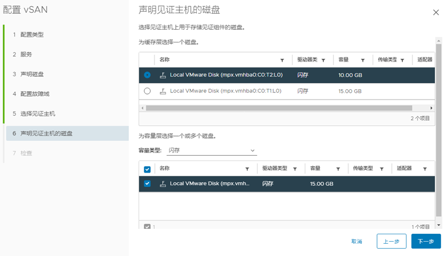The height and width of the screenshot is (256, 448).
Task: Click right arrow of cache table horizontal scrollbar
Action: pos(431,108)
